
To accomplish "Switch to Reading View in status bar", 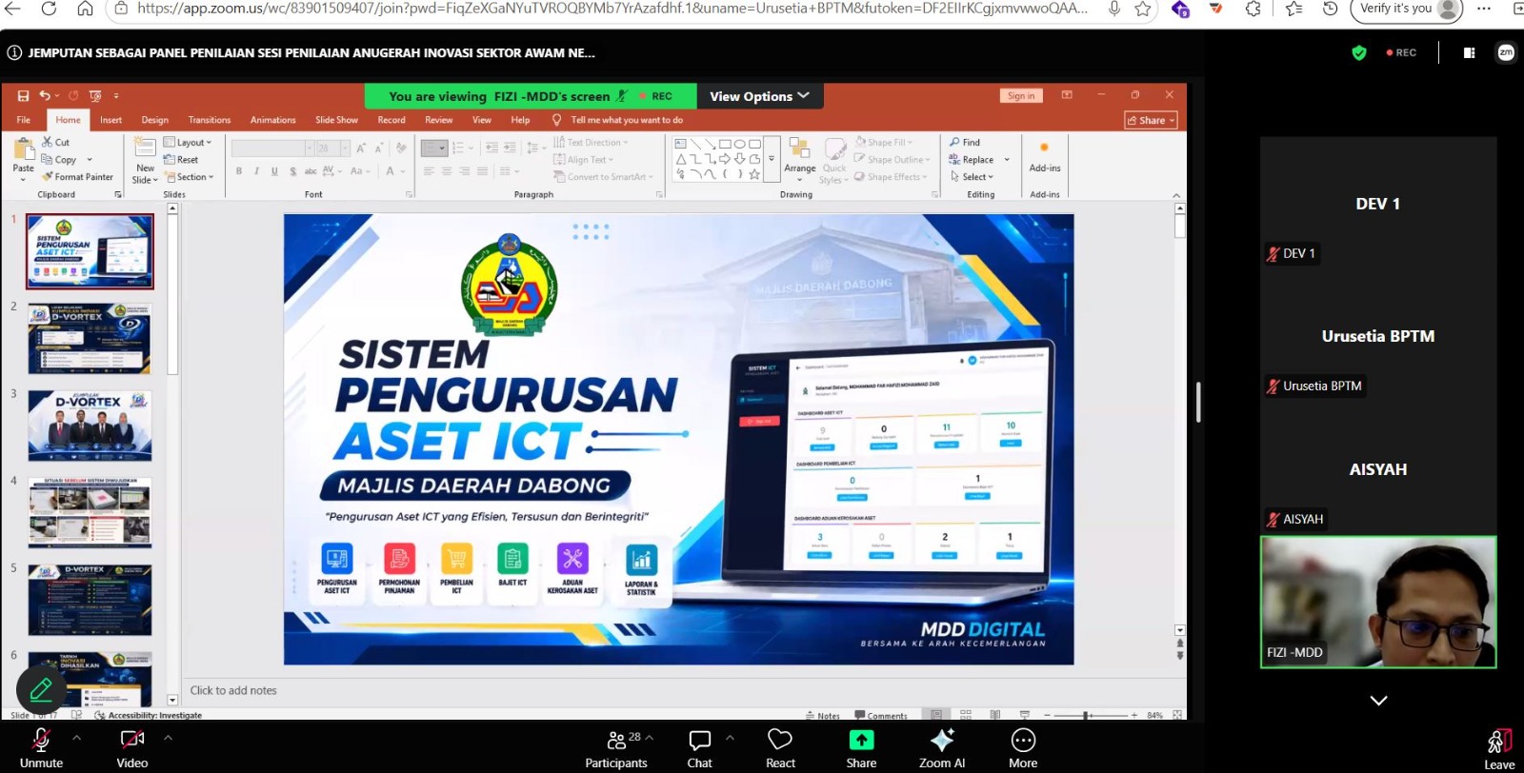I will (x=995, y=715).
